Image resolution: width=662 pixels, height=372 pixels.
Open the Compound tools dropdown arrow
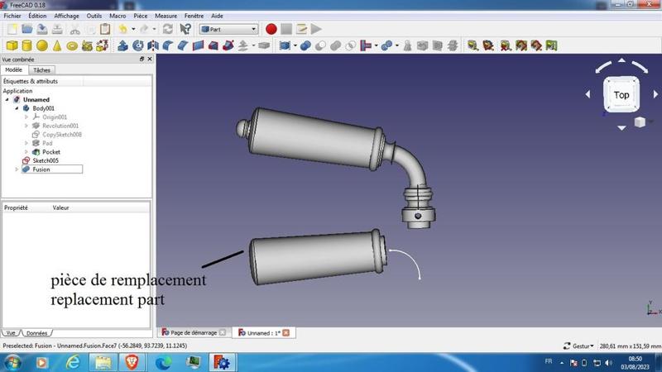[x=295, y=45]
